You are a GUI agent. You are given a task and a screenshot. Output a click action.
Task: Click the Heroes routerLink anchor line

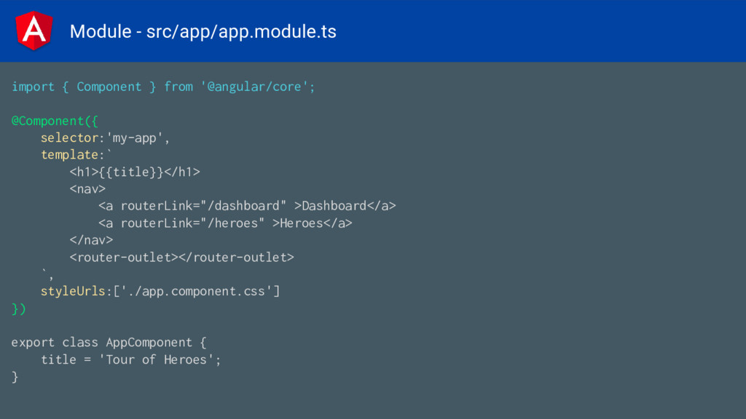225,223
